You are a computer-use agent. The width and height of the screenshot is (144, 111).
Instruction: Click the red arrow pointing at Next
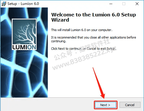click(99, 83)
